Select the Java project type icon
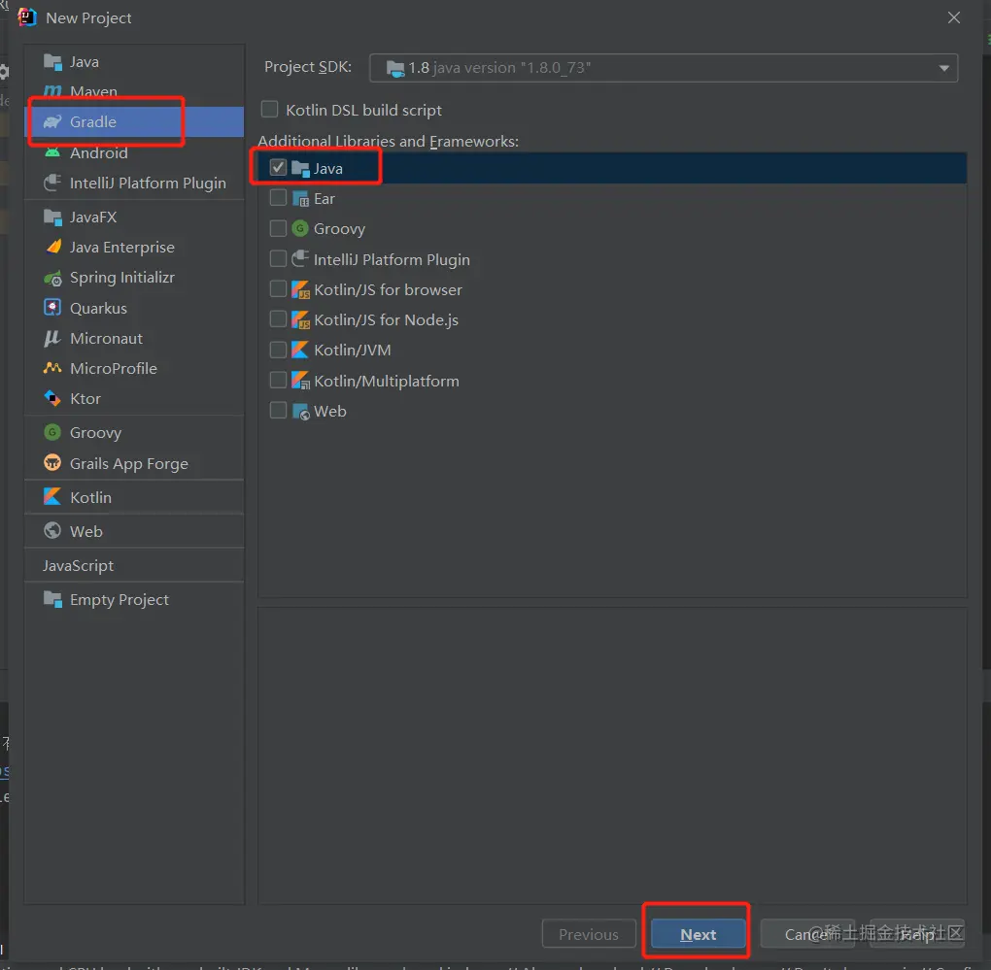991x970 pixels. click(52, 62)
